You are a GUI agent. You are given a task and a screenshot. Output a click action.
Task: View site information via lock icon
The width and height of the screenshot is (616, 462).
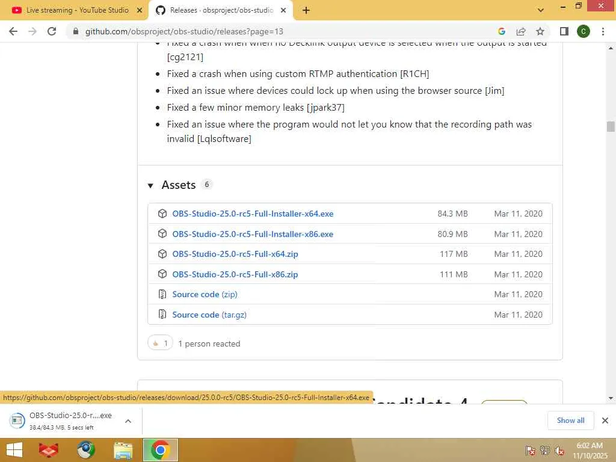[76, 31]
